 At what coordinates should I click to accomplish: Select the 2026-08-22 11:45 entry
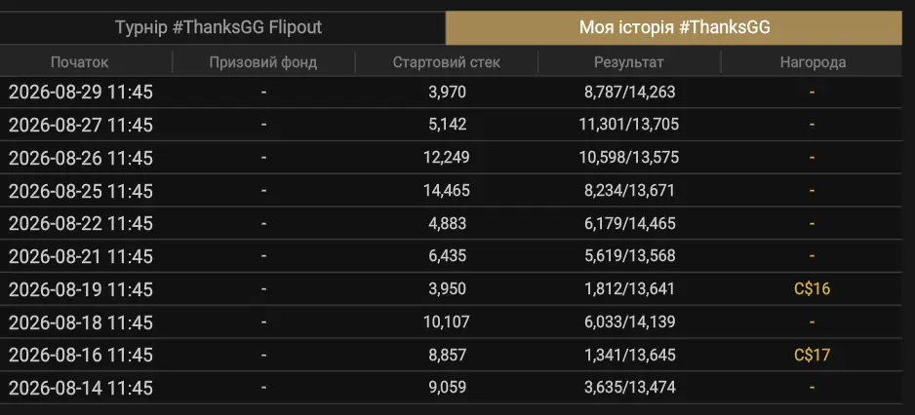click(451, 223)
